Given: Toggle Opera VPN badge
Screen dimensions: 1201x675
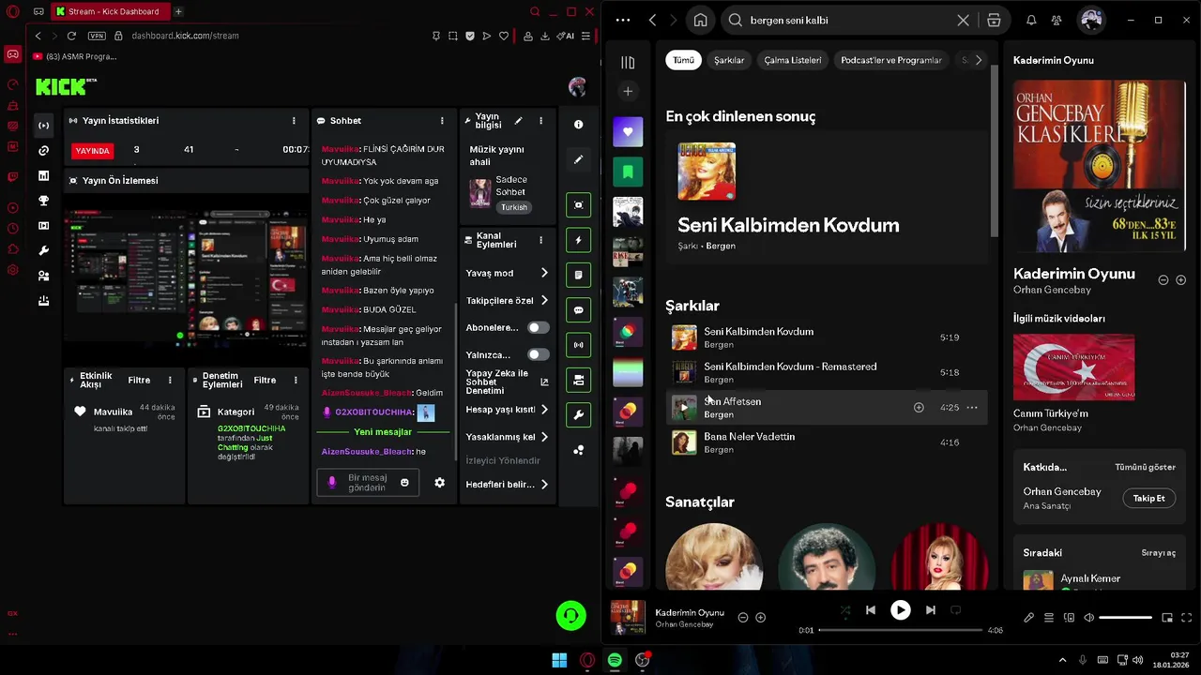Looking at the screenshot, I should (x=97, y=36).
